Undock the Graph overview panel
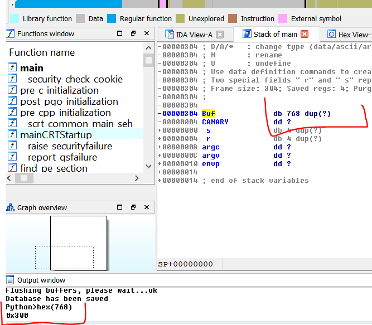The image size is (372, 325). click(x=133, y=208)
